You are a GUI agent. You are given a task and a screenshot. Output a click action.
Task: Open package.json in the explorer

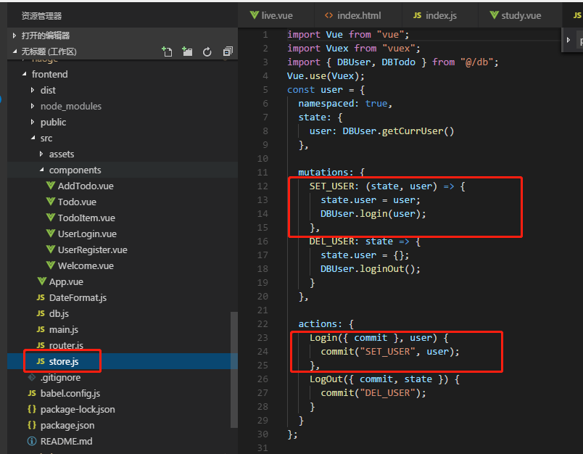(x=67, y=425)
